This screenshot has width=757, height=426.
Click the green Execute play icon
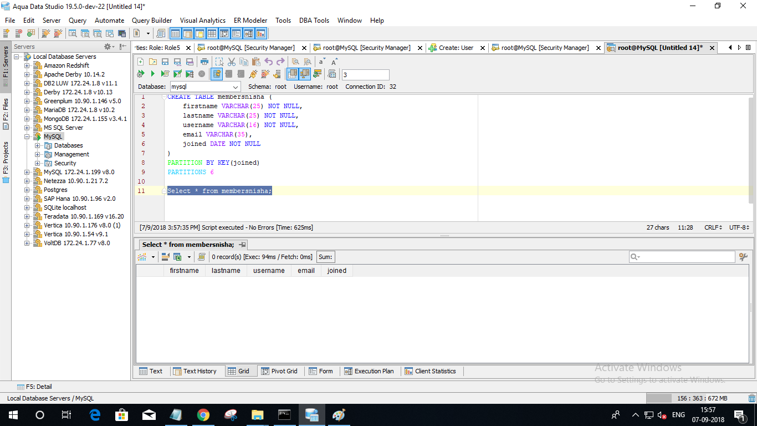[152, 73]
